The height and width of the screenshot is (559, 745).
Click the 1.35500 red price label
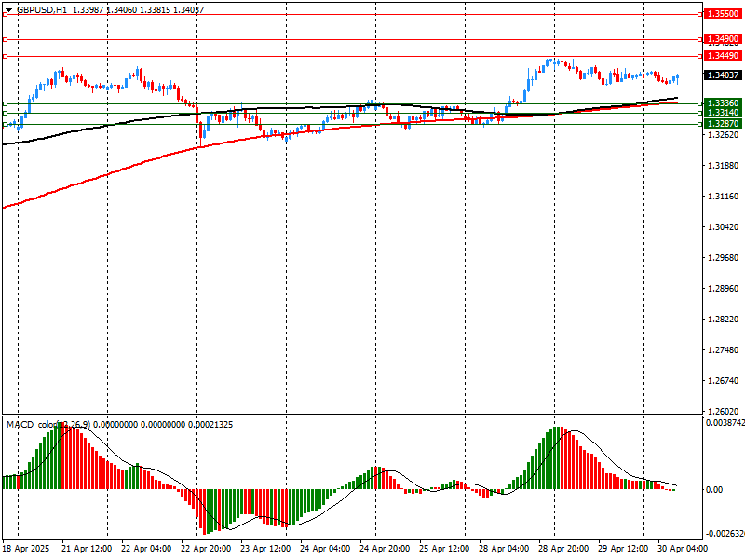723,14
